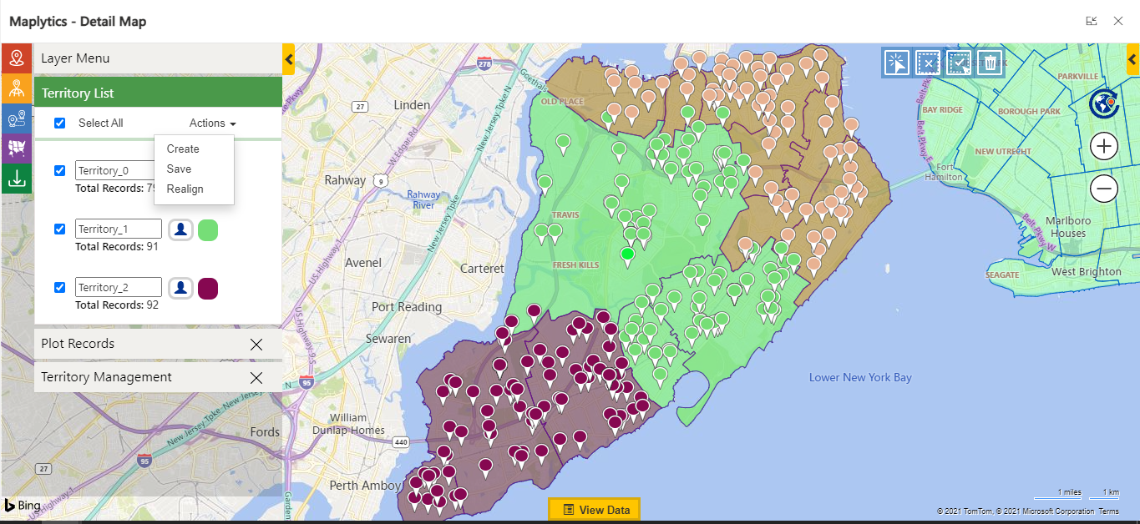Activate the click-select cursor tool on map

click(896, 63)
